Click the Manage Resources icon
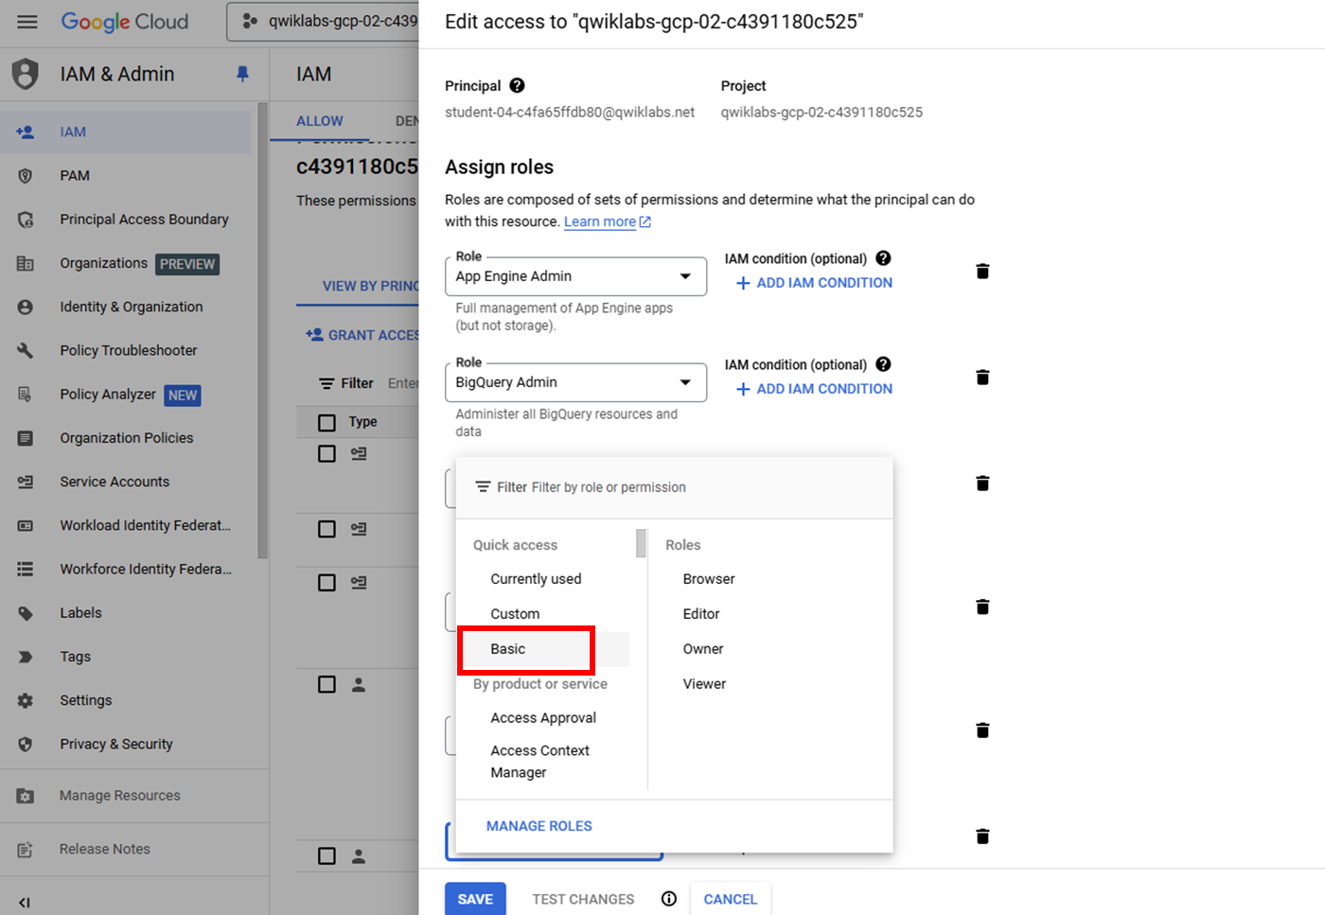This screenshot has height=915, width=1325. tap(26, 796)
